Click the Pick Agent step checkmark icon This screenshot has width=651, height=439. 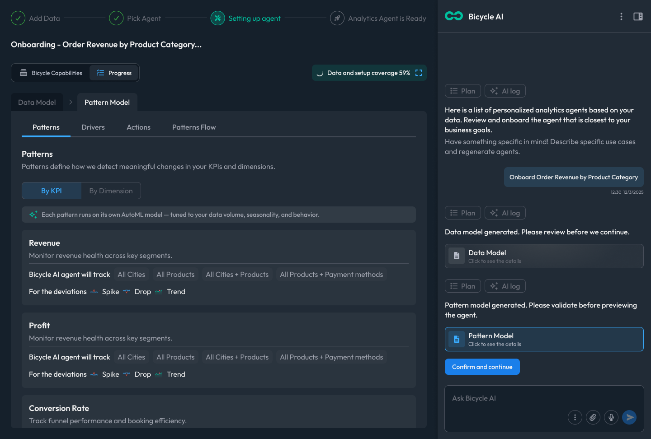[116, 18]
